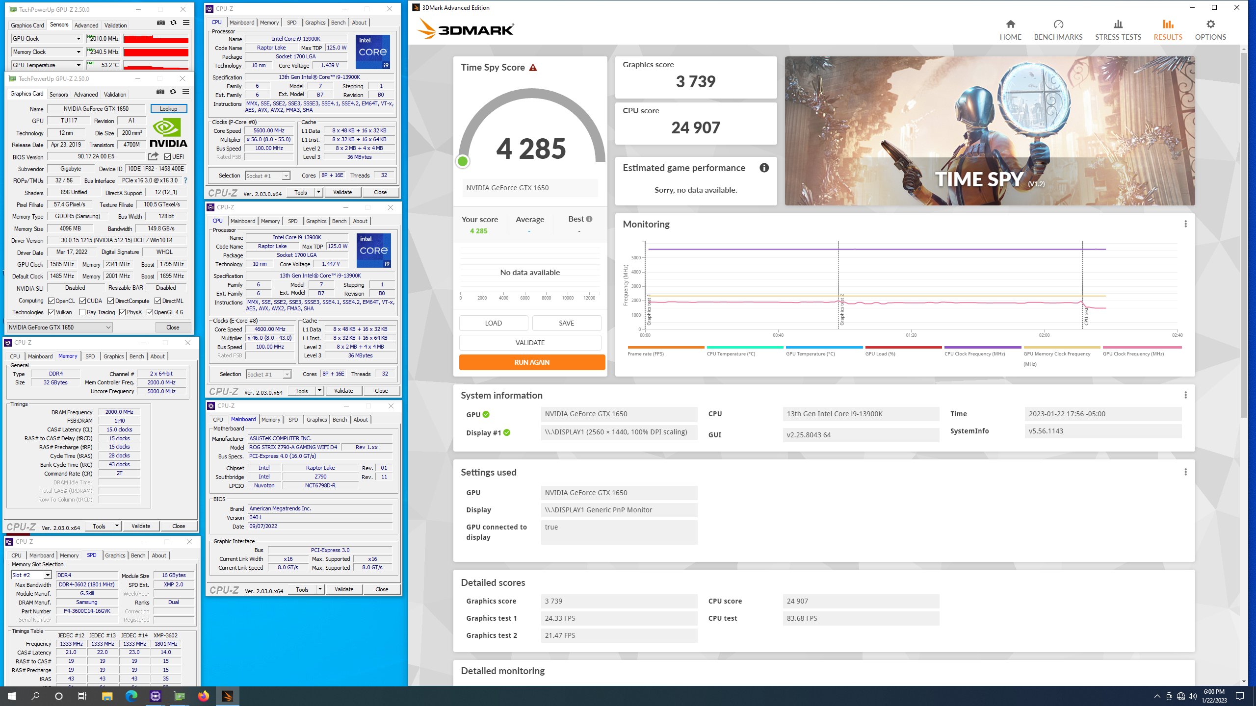Open GPU Temperature sensor dropdown
This screenshot has width=1256, height=706.
point(78,65)
